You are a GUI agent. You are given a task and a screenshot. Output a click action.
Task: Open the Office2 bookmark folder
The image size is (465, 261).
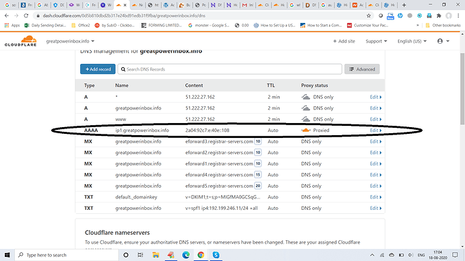click(81, 26)
